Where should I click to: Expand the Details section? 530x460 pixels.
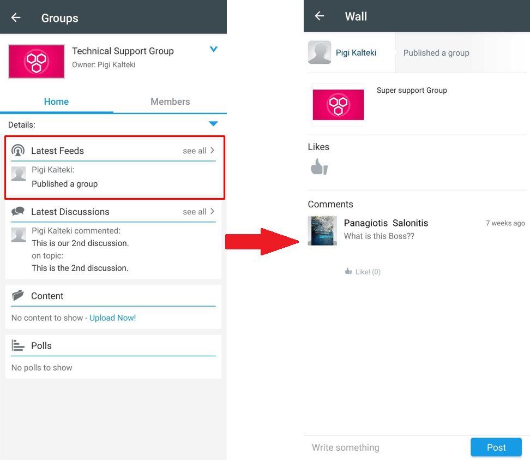click(x=213, y=124)
